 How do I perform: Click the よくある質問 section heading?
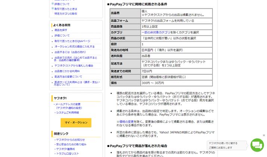[x=62, y=25]
